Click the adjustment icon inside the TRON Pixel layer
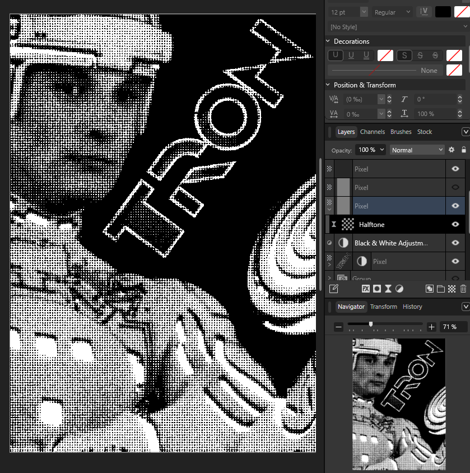 point(362,261)
